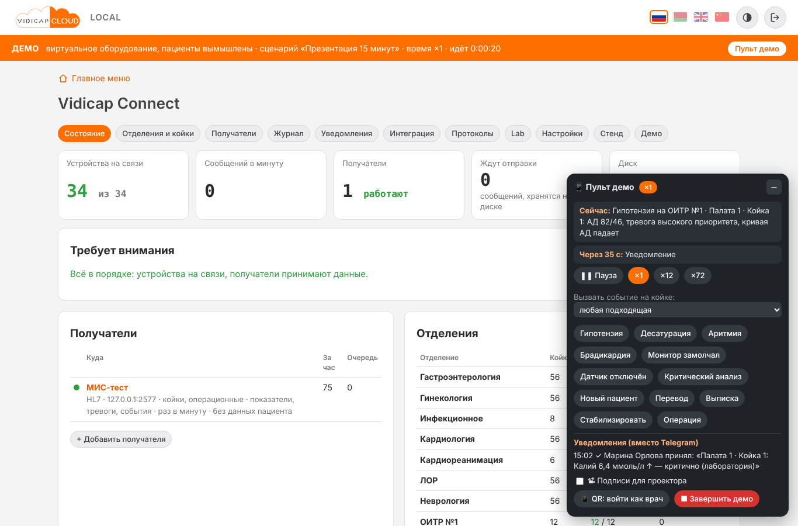Click the Новый пациент button
The image size is (798, 526).
click(x=609, y=398)
